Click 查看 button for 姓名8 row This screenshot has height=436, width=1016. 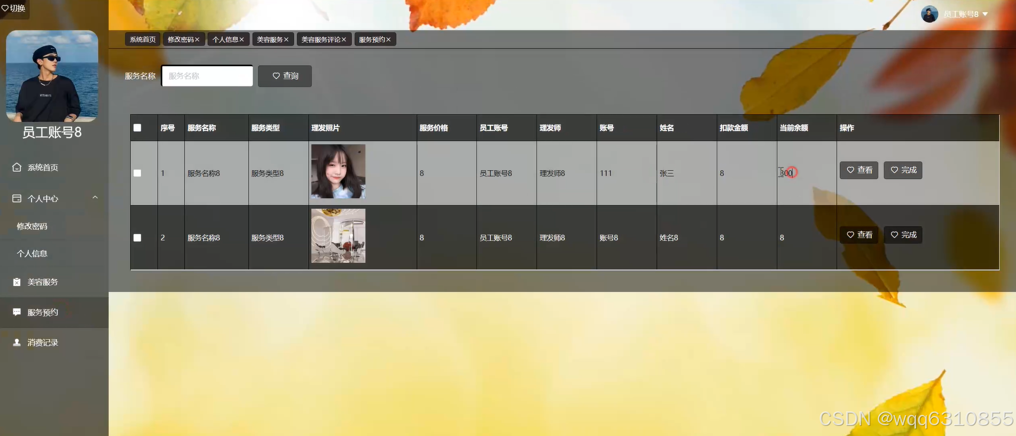coord(859,235)
